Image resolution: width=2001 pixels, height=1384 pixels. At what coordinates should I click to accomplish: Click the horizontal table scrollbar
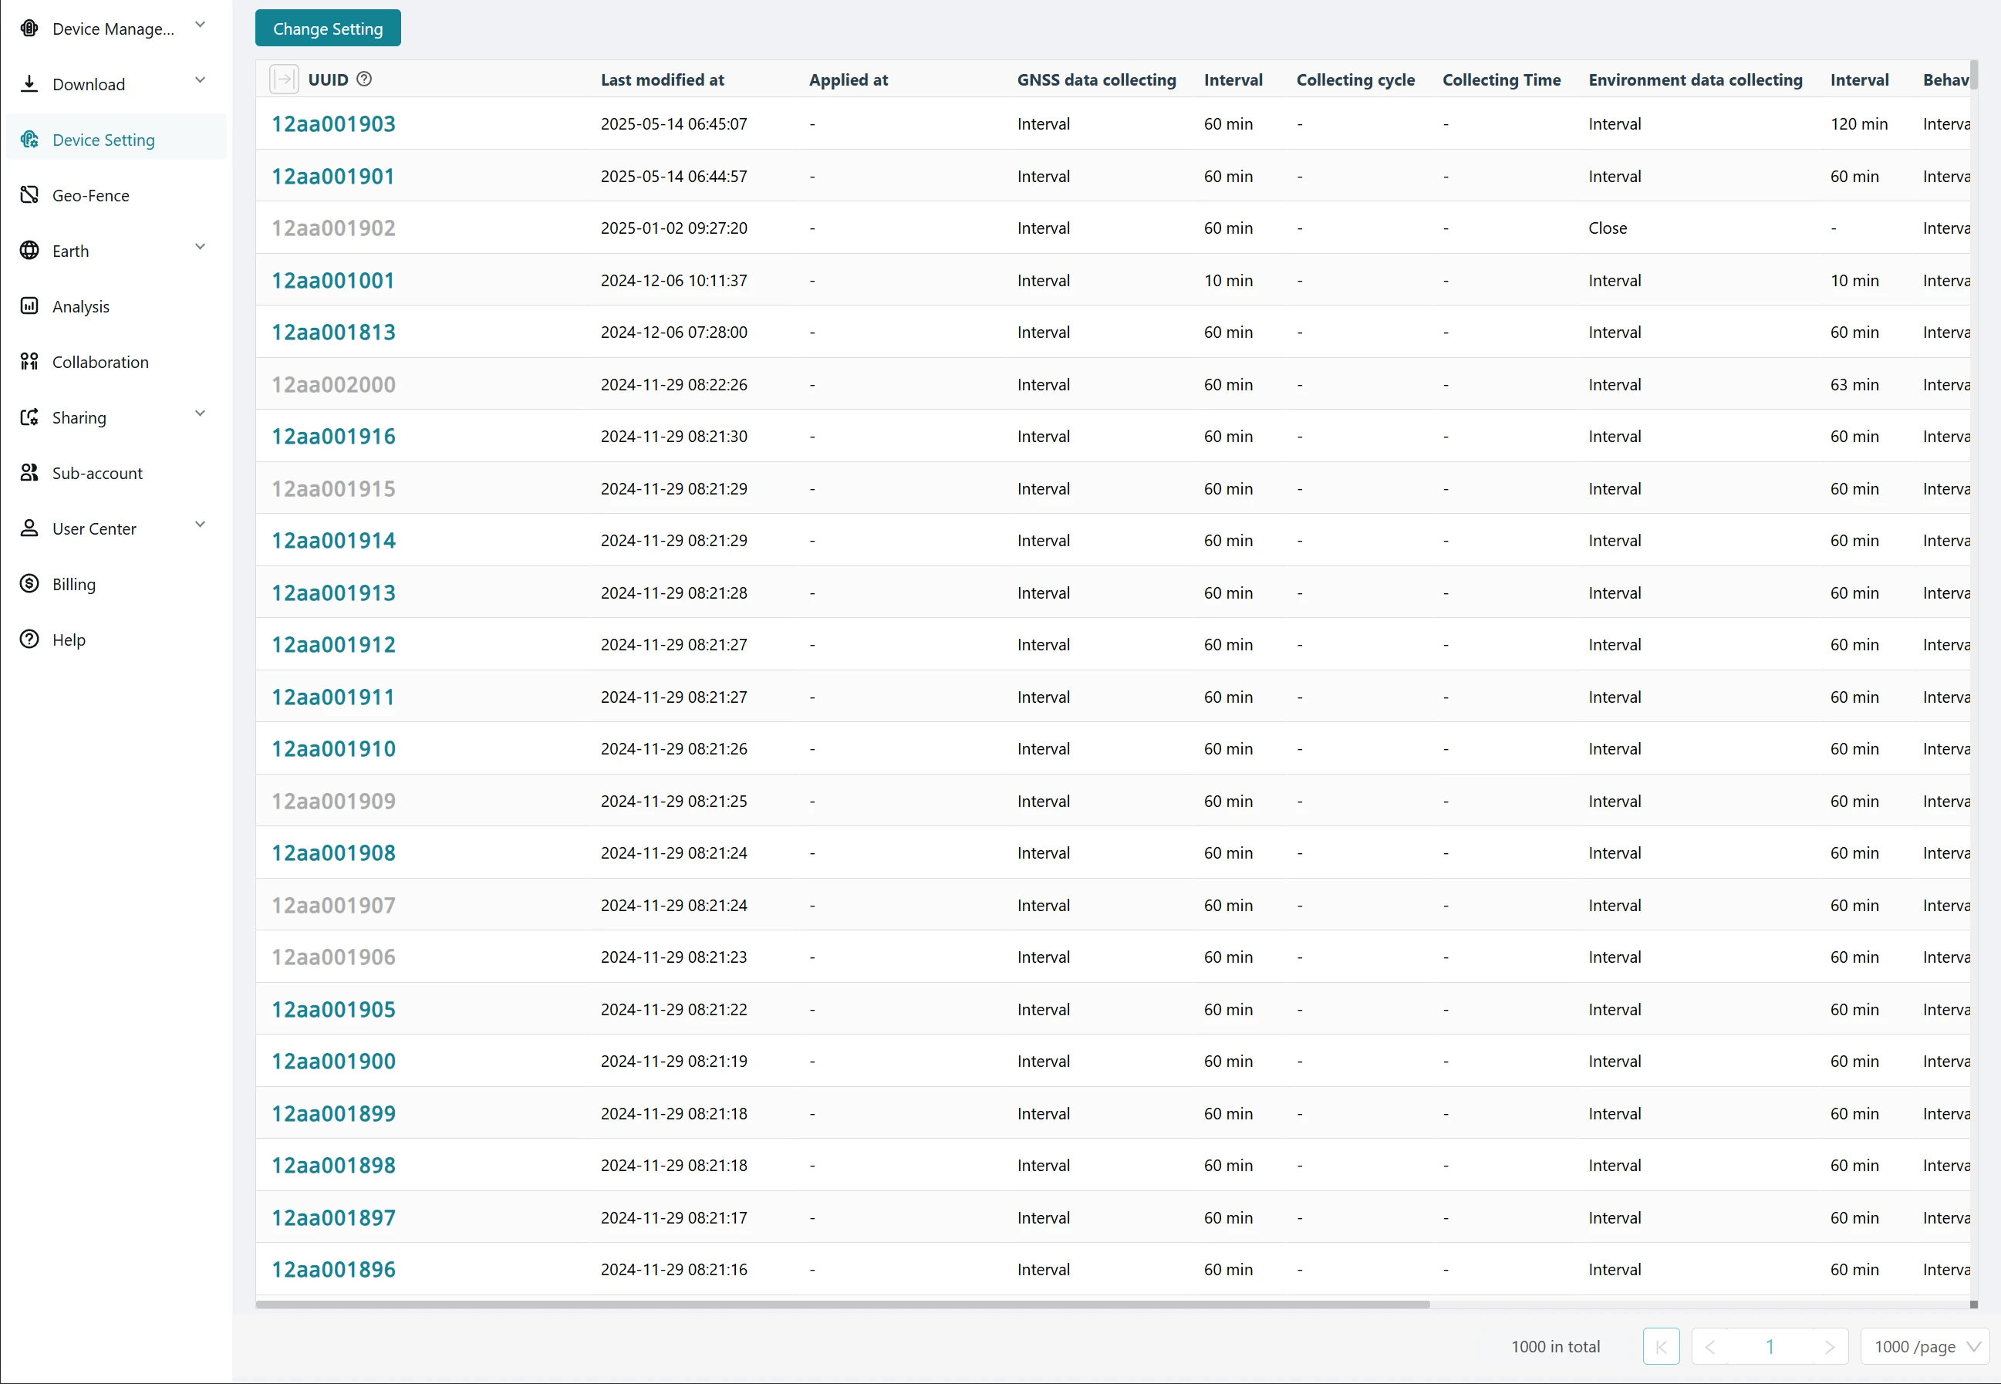[842, 1303]
